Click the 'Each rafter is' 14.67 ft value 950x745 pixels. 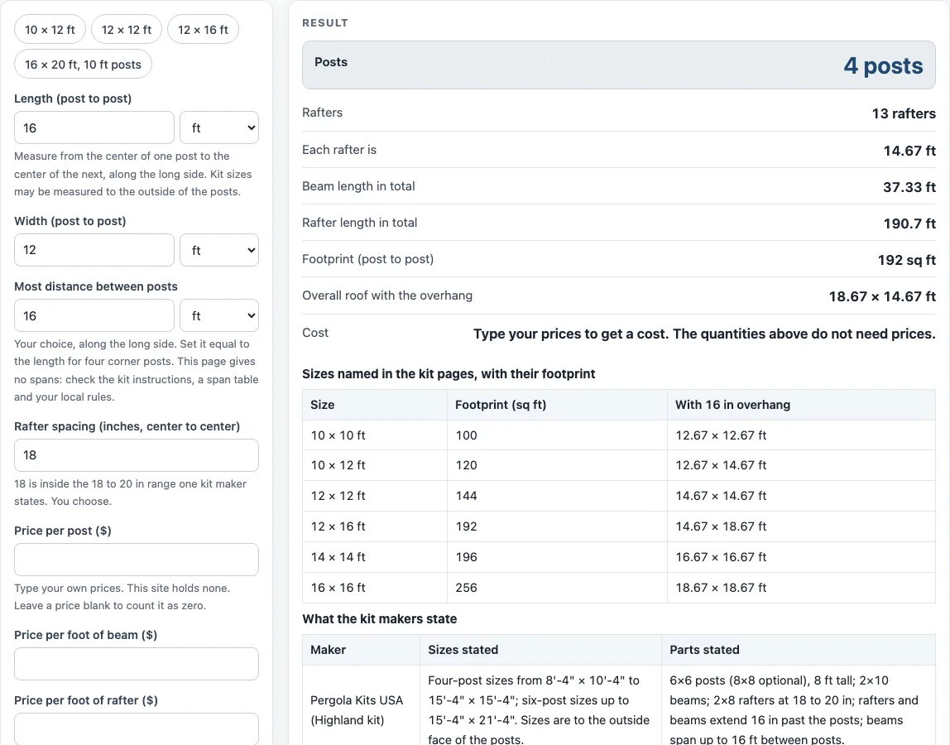909,151
